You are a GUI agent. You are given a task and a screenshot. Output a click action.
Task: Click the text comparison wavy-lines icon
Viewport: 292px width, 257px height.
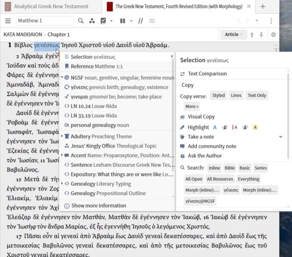(x=152, y=21)
